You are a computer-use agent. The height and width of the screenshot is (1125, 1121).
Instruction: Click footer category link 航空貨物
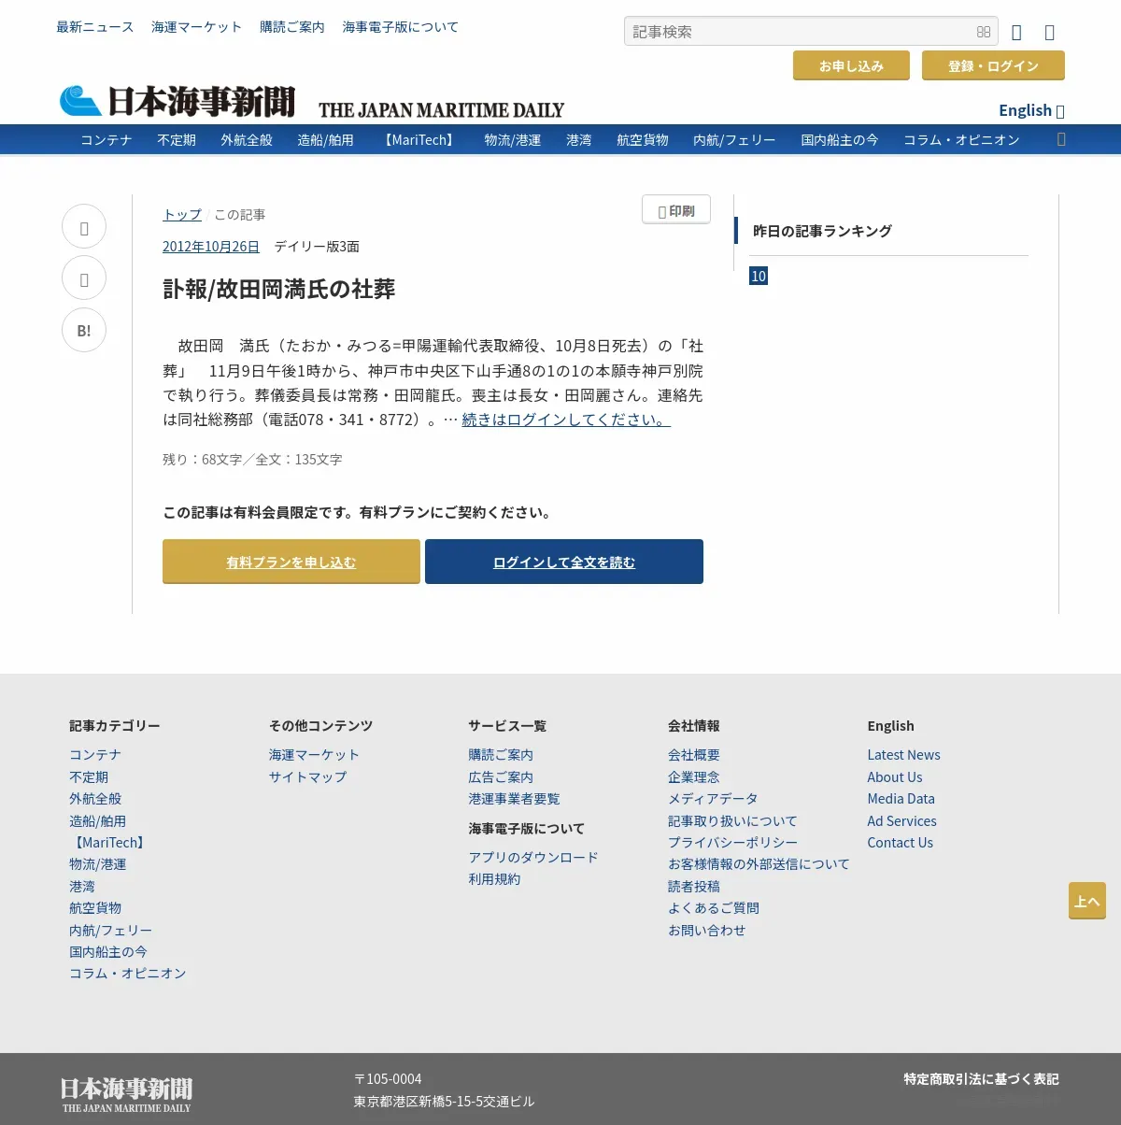(95, 907)
